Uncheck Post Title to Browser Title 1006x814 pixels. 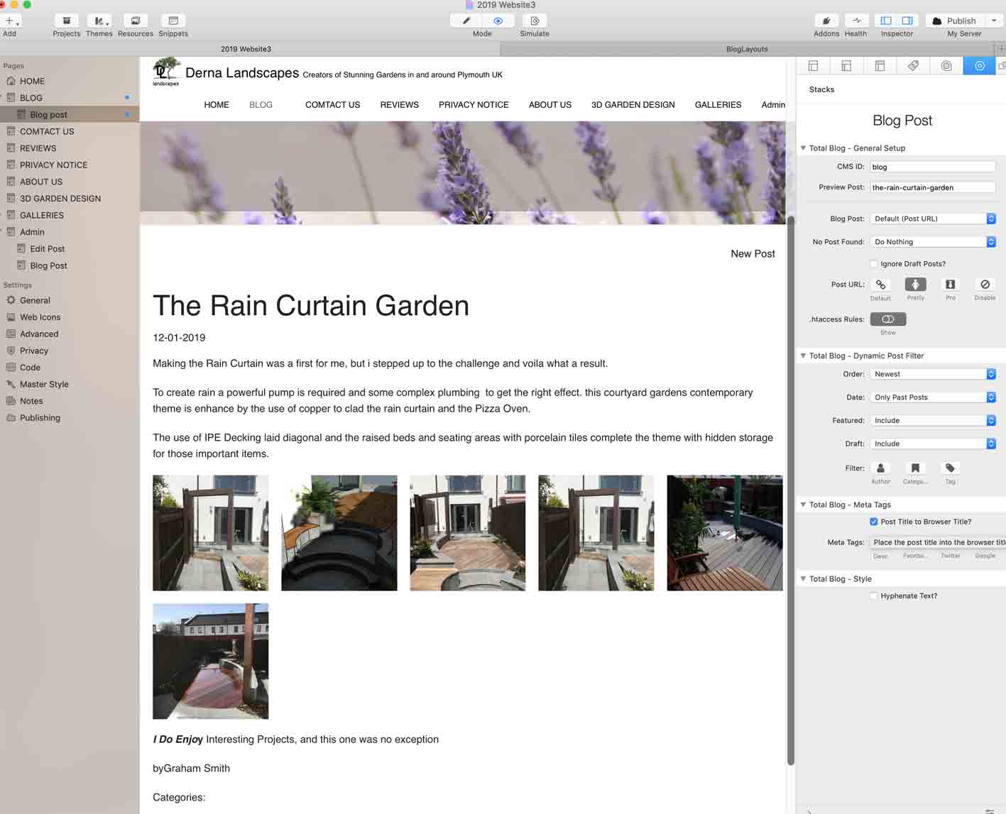pos(874,522)
